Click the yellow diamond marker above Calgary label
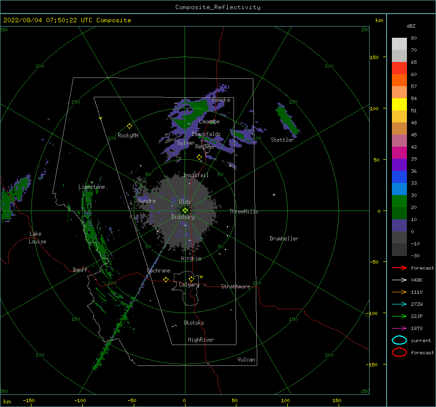This screenshot has height=407, width=436. 191,279
